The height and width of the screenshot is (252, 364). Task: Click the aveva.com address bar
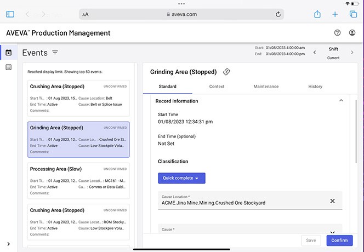[x=181, y=14]
